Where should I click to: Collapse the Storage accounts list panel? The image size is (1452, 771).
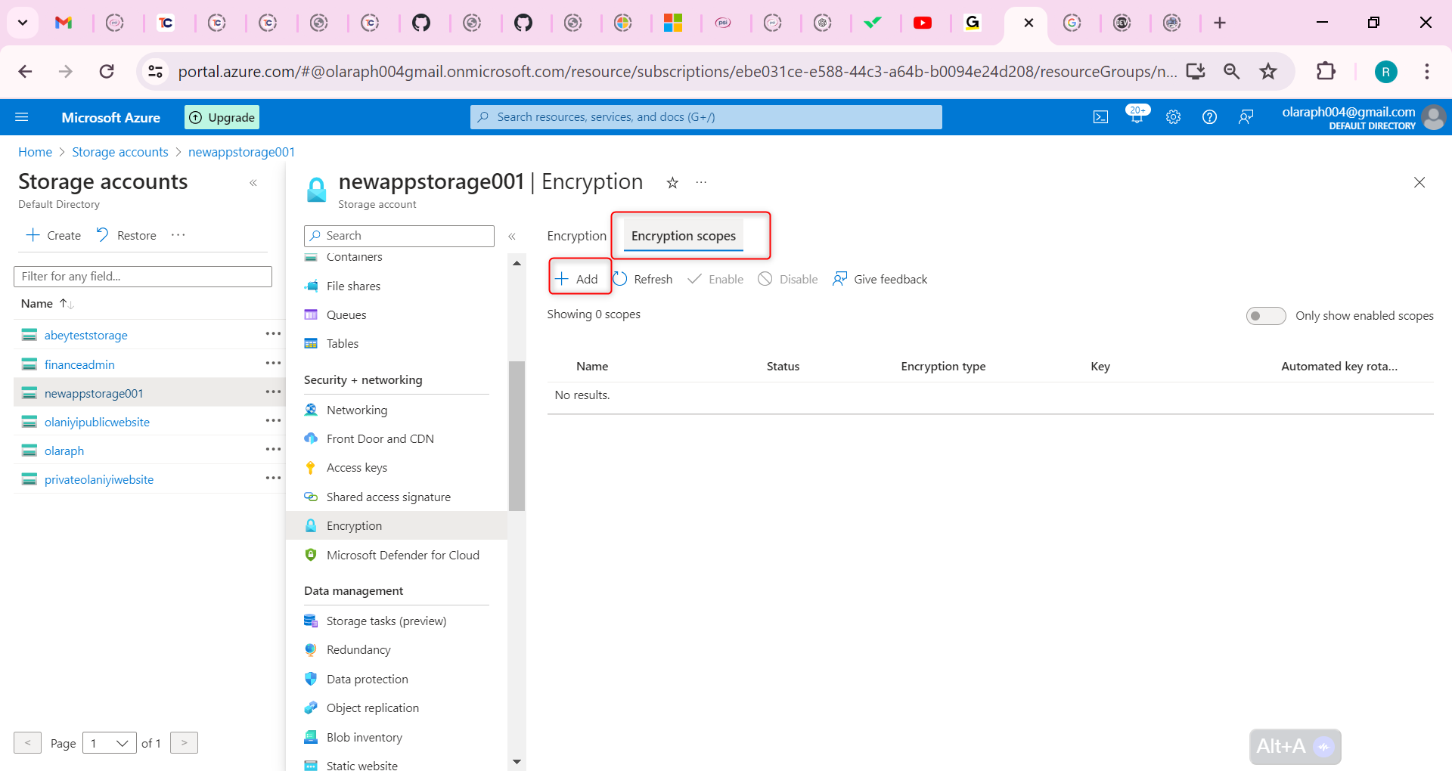tap(253, 183)
